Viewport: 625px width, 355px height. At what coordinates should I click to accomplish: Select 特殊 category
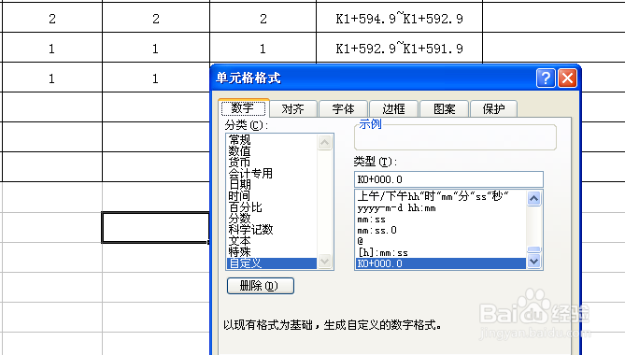[x=272, y=252]
